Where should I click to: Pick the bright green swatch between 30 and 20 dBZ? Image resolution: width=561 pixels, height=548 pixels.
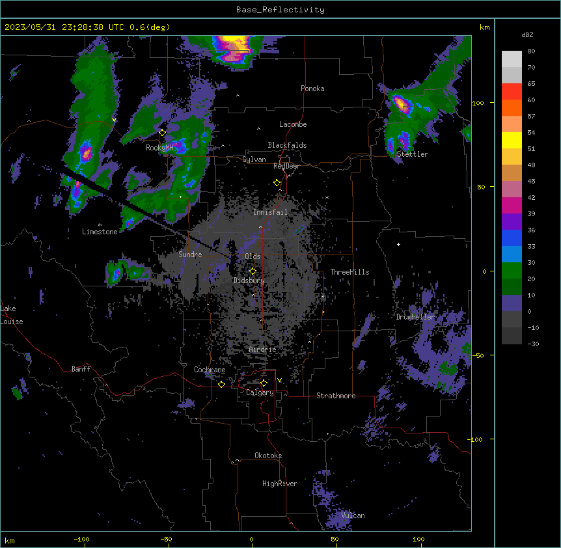(x=512, y=271)
